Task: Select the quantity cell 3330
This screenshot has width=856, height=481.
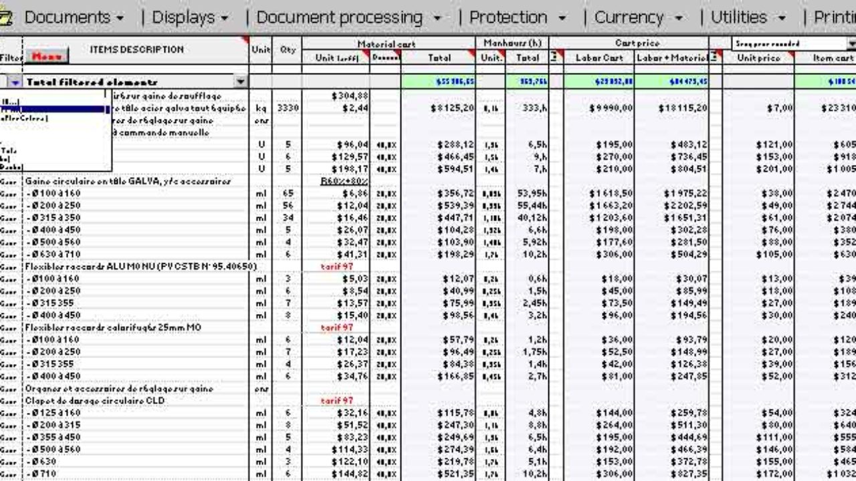Action: tap(288, 108)
